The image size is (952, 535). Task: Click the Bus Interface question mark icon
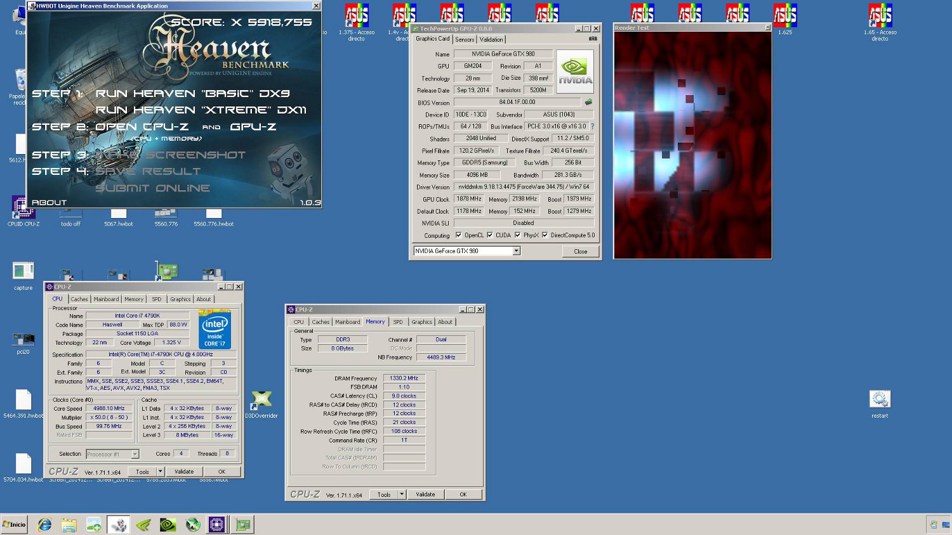pos(593,126)
